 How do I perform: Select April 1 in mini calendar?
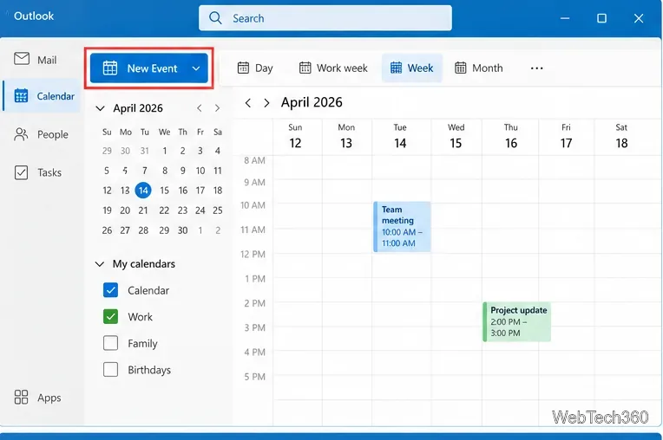point(165,151)
